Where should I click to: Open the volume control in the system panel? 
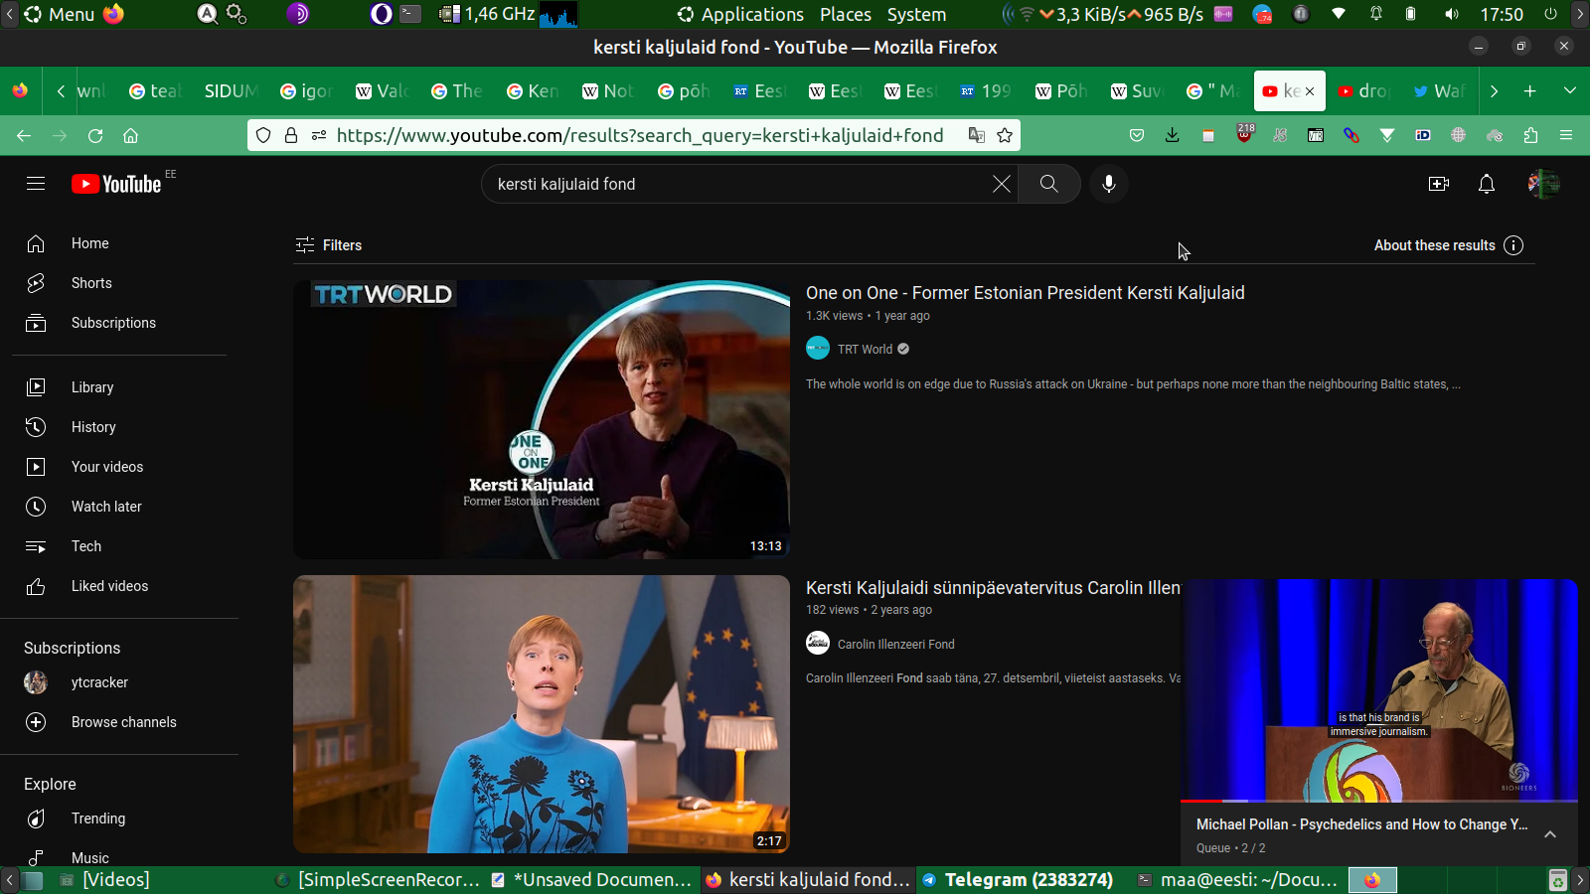click(1452, 14)
